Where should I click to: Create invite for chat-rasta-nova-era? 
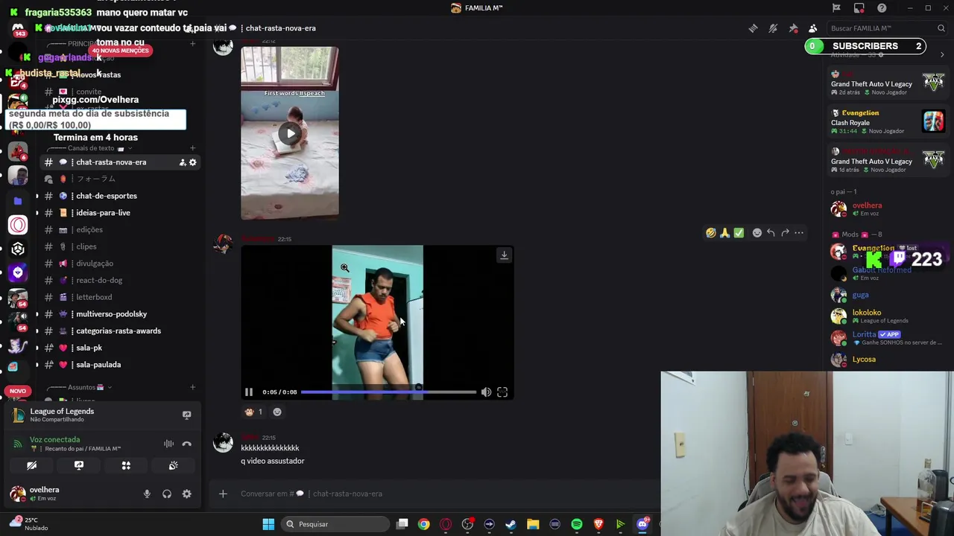tap(183, 162)
